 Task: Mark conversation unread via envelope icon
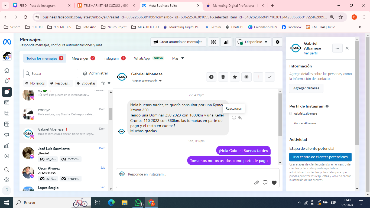246,77
